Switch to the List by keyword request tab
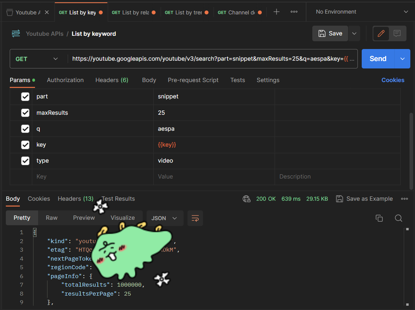This screenshot has width=415, height=310. 81,12
